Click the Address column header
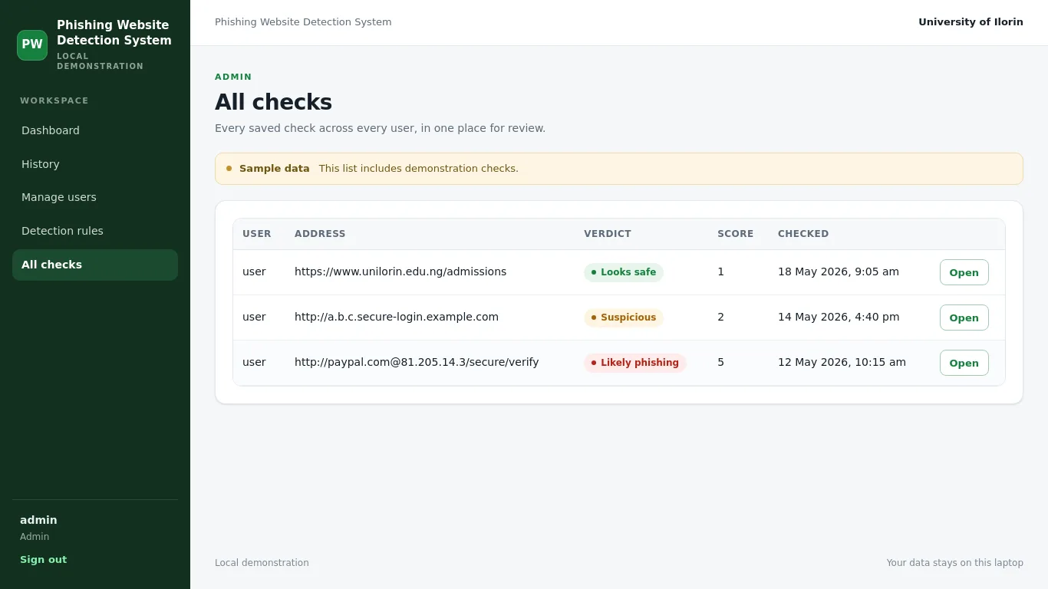 320,234
